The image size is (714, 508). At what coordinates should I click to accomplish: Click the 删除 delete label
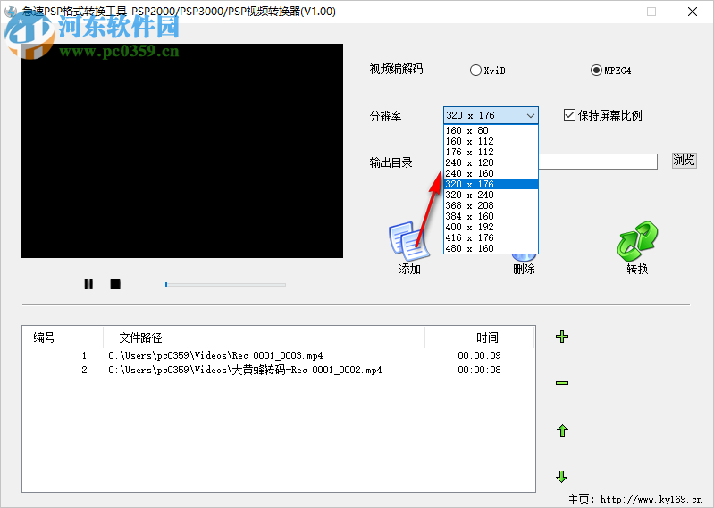pos(524,270)
